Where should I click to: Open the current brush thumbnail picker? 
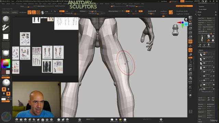pos(6,19)
